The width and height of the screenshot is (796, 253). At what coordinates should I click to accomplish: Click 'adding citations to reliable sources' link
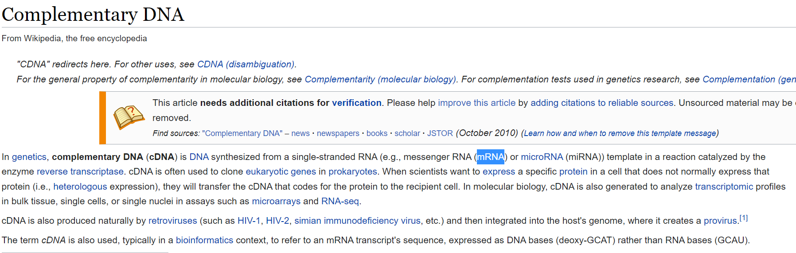[601, 103]
